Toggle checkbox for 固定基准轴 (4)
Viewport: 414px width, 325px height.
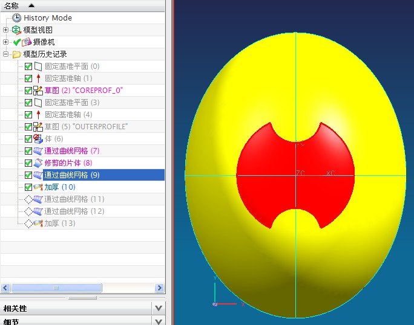point(28,115)
